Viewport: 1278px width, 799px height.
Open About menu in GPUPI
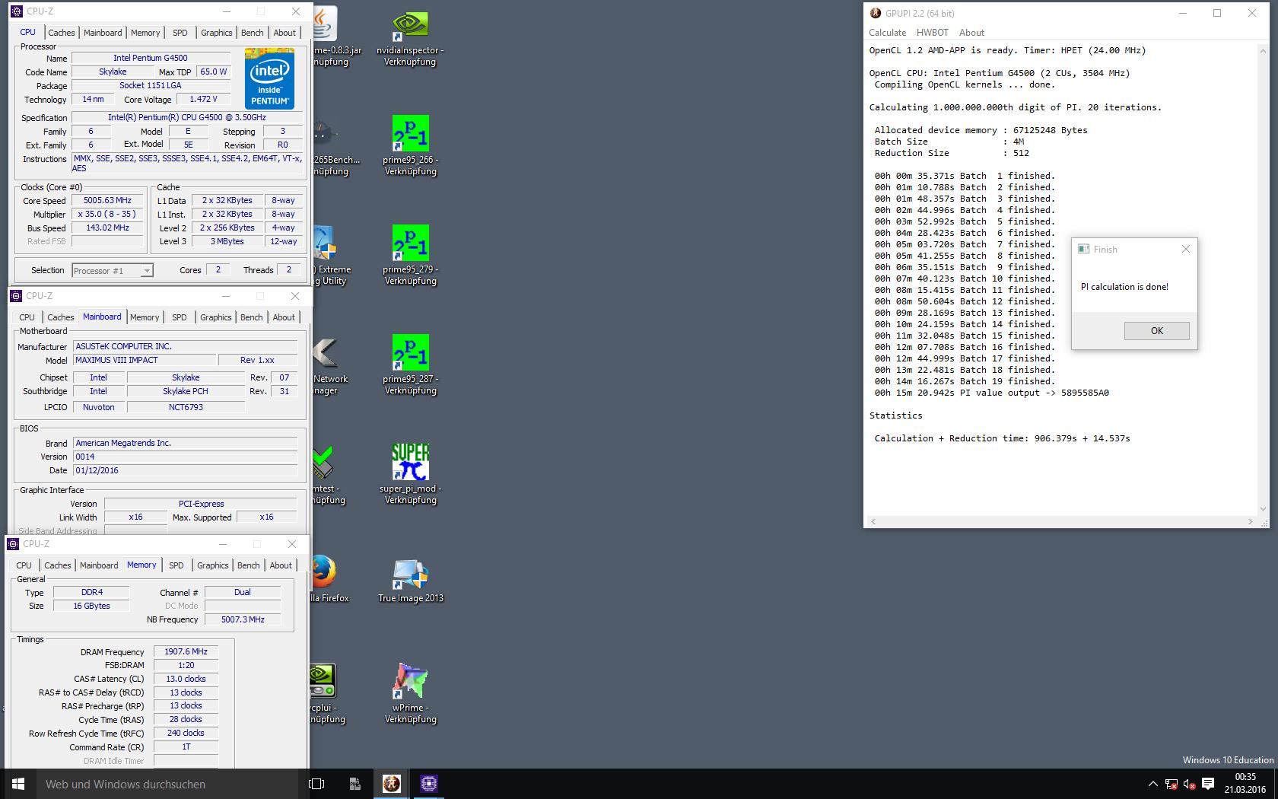point(971,33)
